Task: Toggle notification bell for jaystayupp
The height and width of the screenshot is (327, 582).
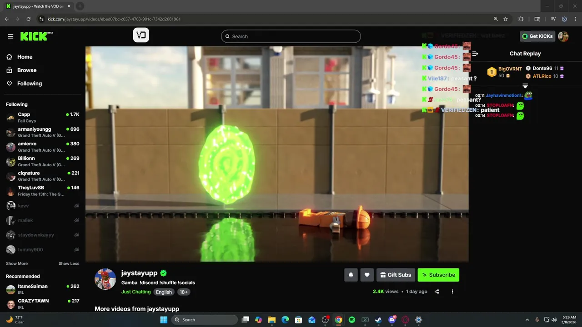Action: click(x=351, y=275)
